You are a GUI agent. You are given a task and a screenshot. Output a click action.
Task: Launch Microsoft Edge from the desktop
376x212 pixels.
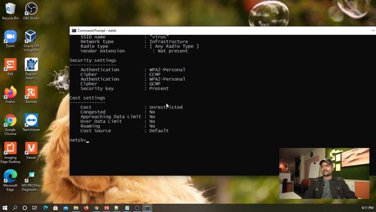coord(10,180)
